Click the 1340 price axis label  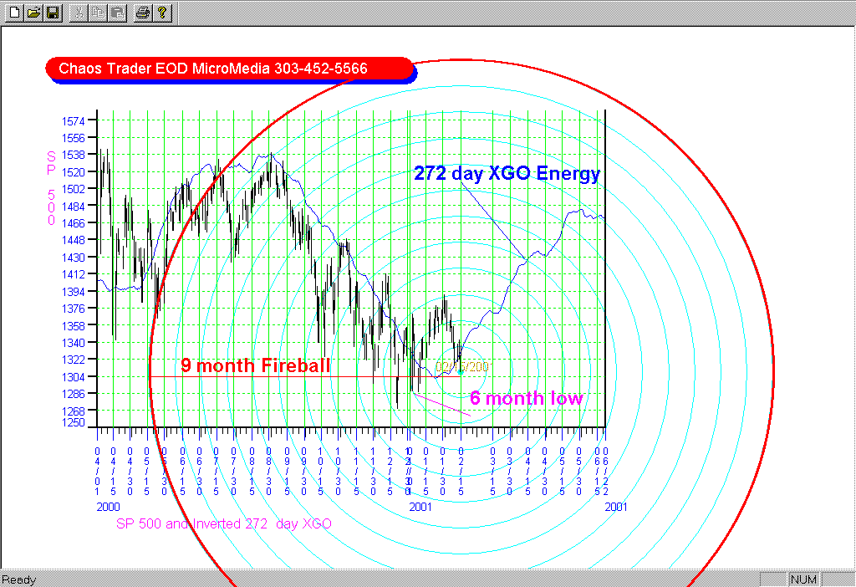(74, 343)
